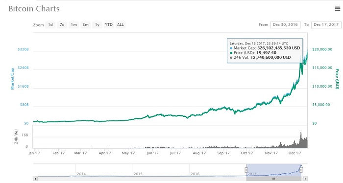Screen dimensions: 343x183
Task: Click the Sep '17 x-axis label
Action: (223, 153)
